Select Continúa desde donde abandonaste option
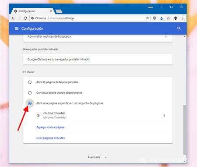The image size is (197, 167). click(30, 93)
